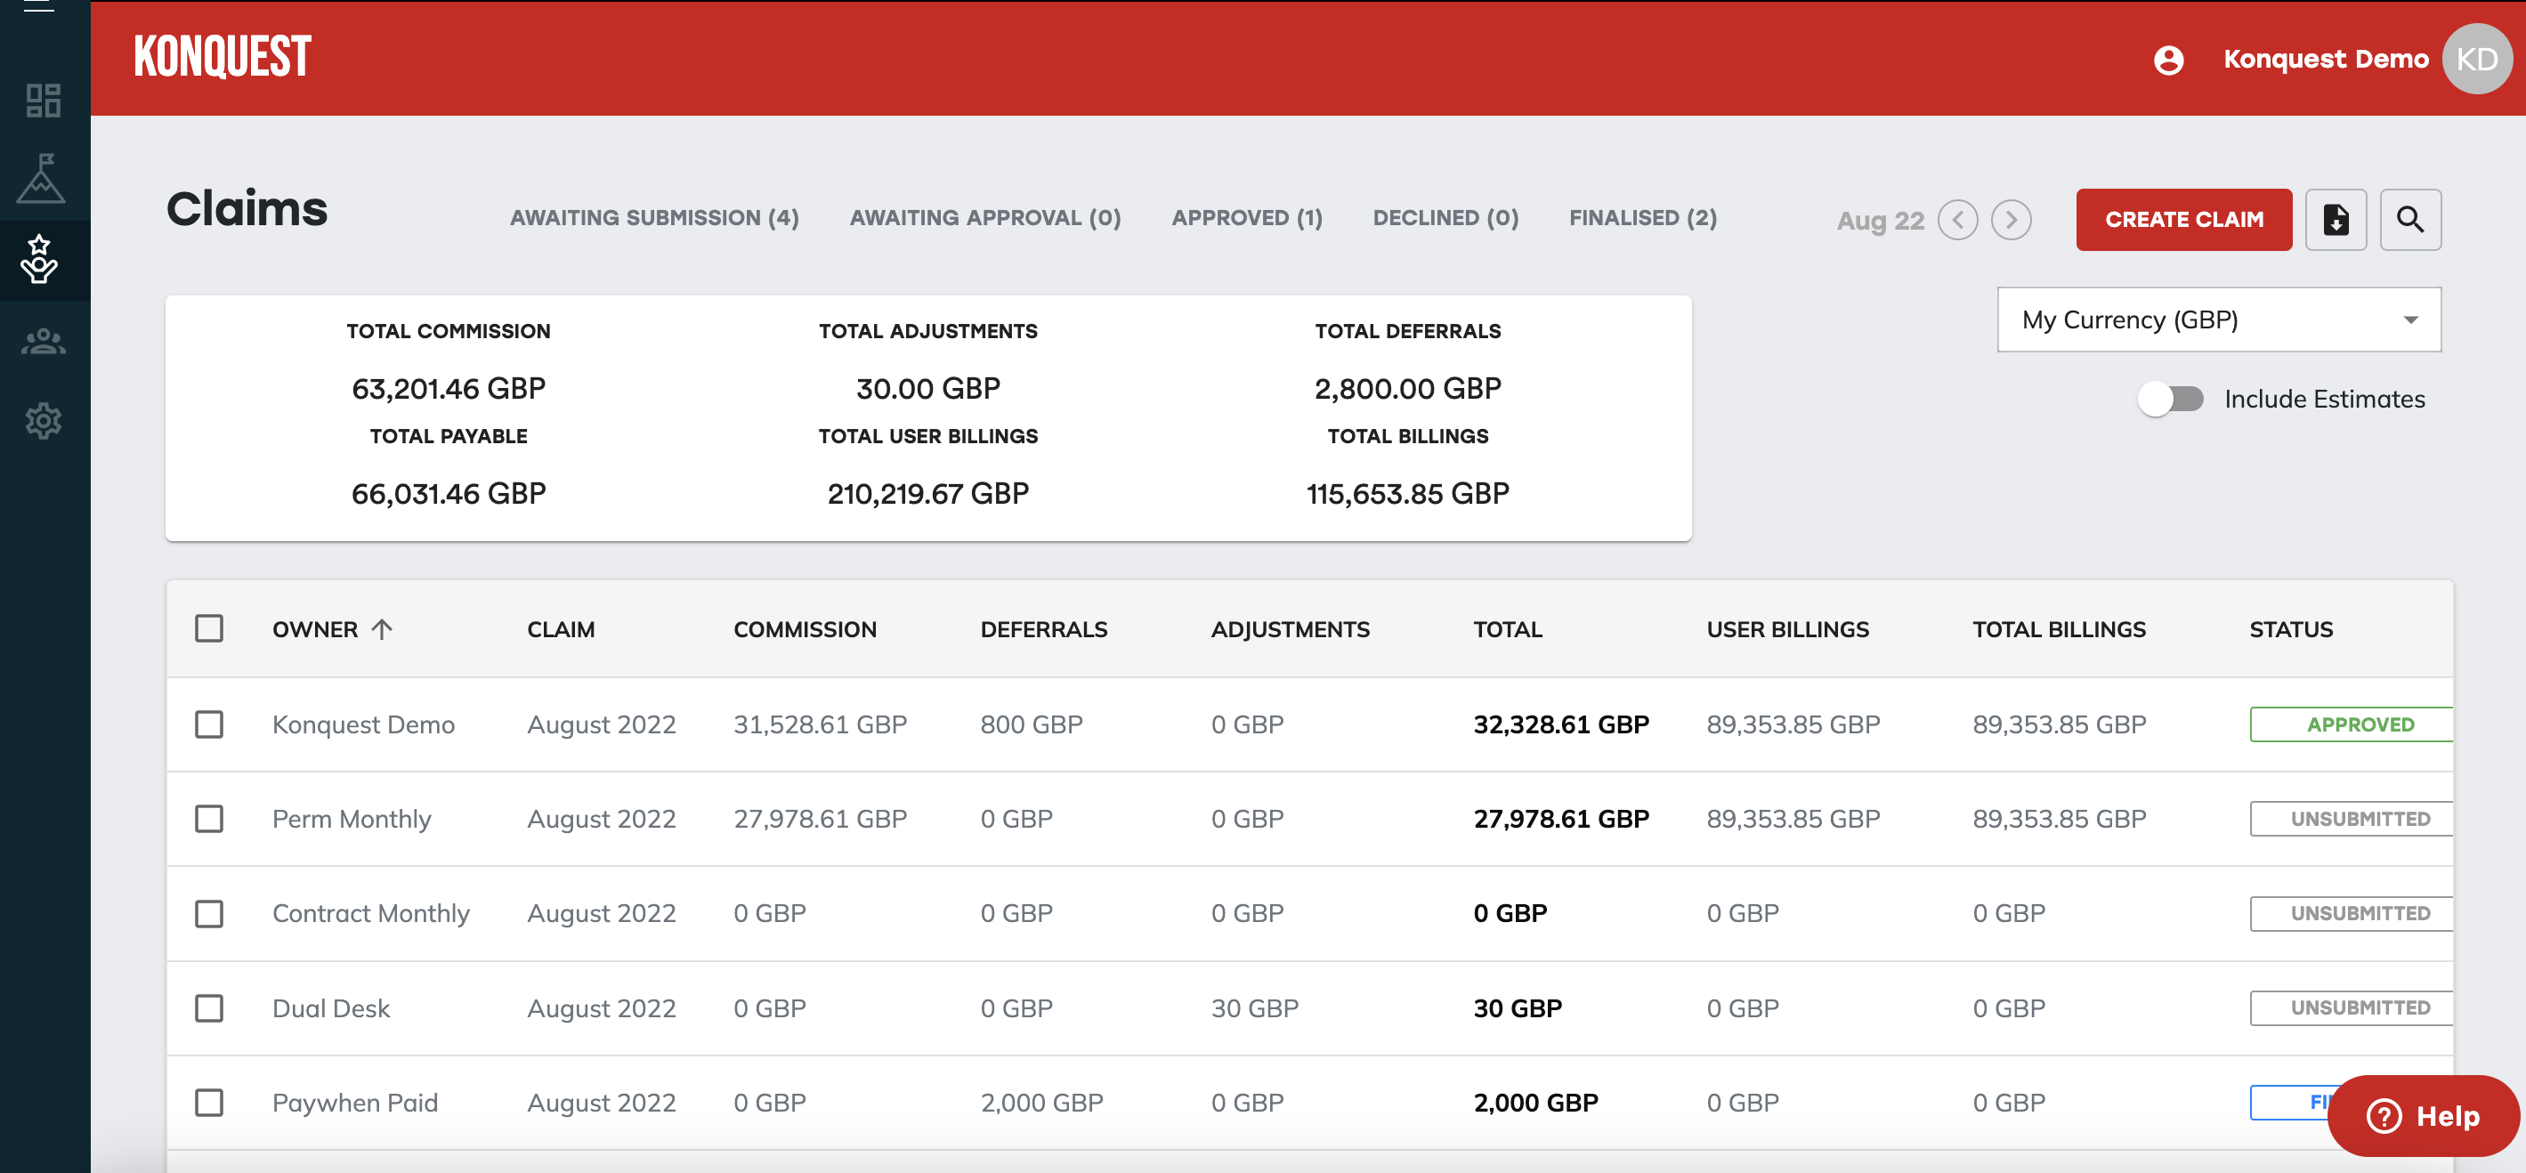Select the Dual Desk row checkbox

click(209, 1008)
